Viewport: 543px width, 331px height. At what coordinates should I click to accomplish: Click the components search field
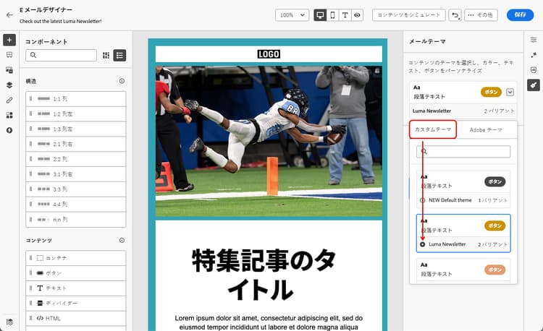pyautogui.click(x=61, y=55)
